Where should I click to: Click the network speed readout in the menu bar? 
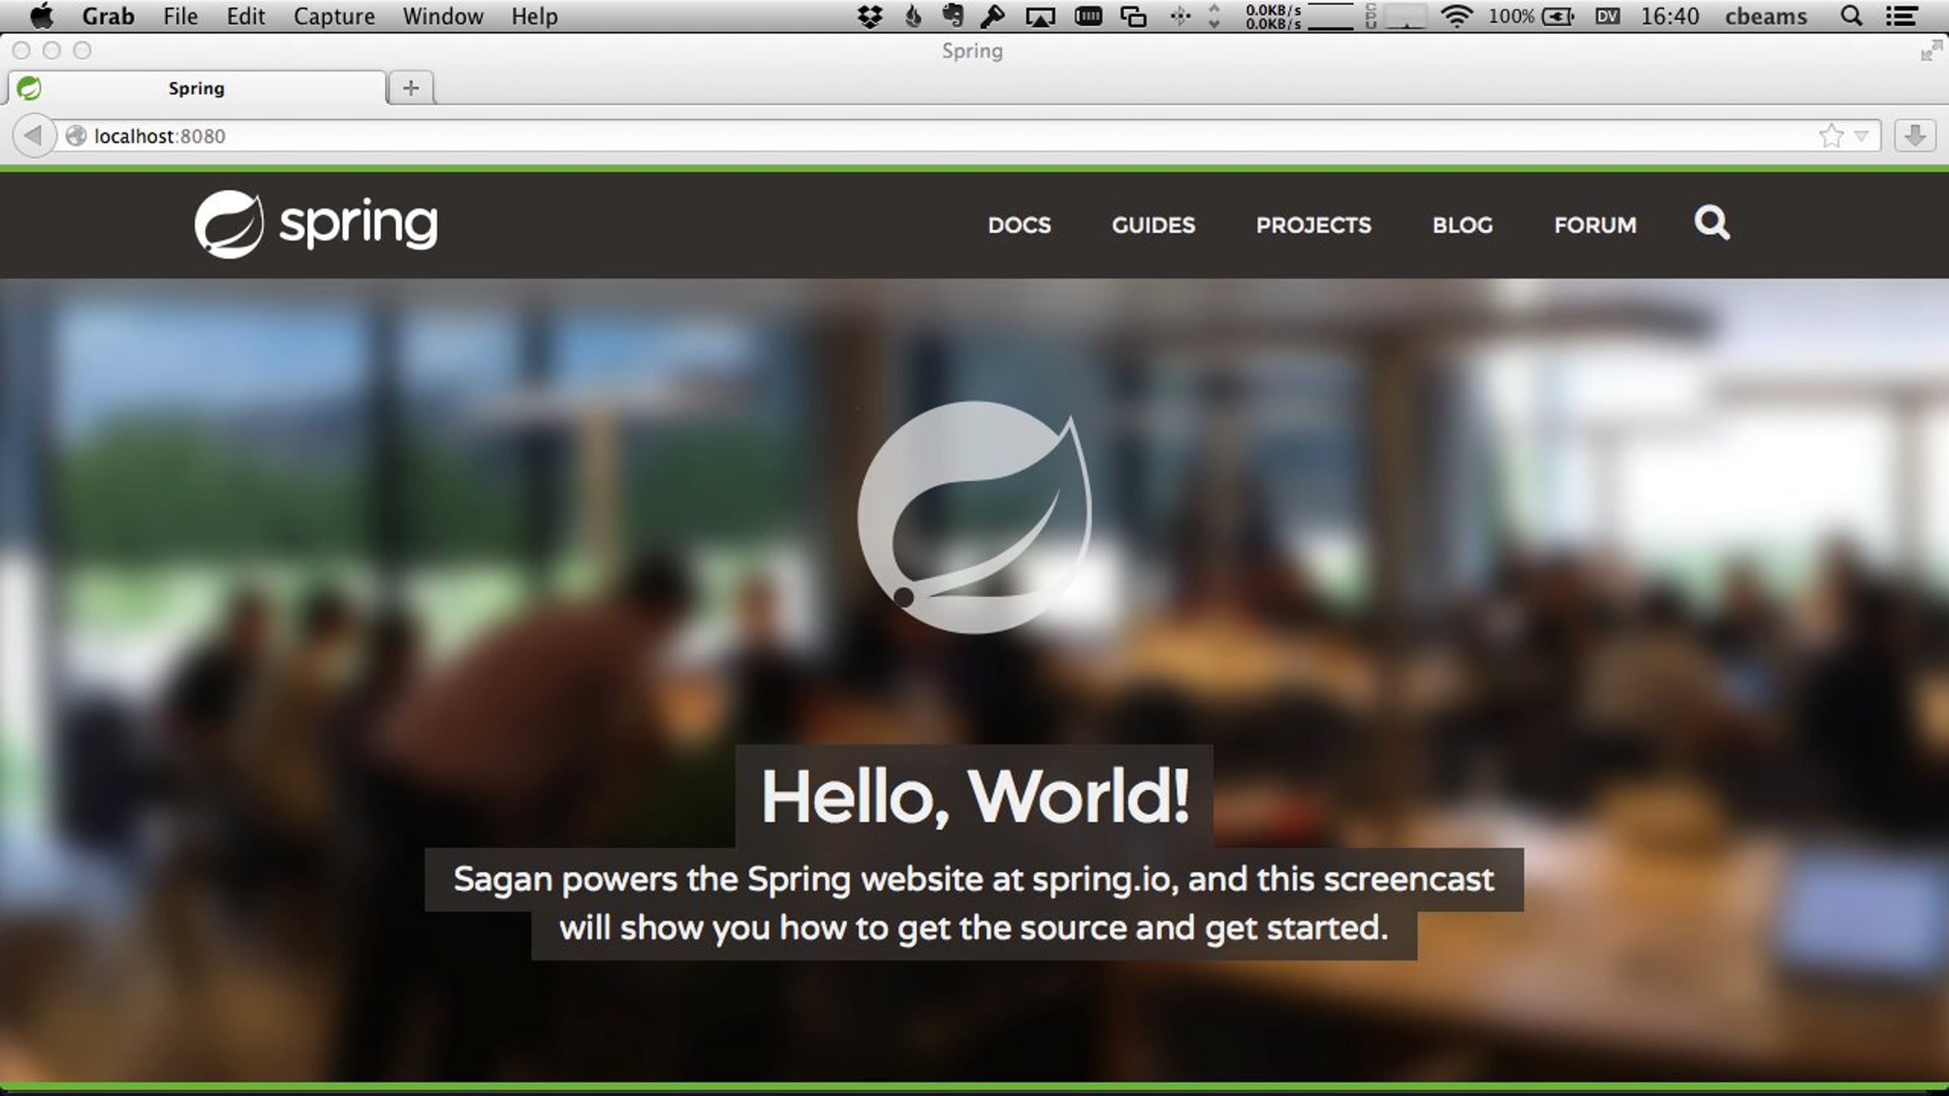click(1273, 16)
